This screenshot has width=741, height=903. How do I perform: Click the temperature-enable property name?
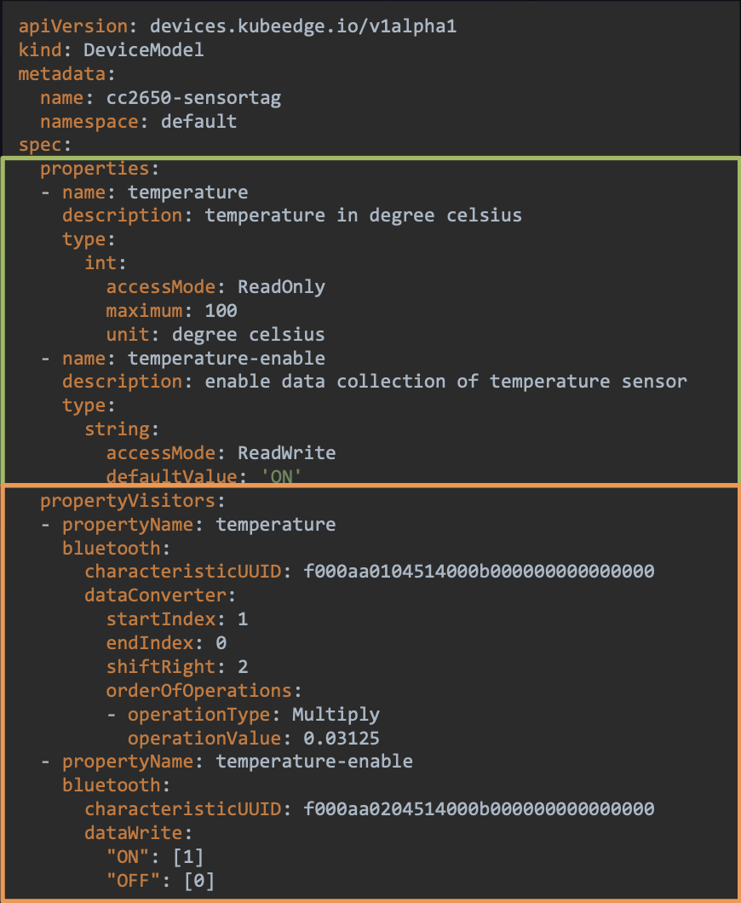[x=227, y=358]
